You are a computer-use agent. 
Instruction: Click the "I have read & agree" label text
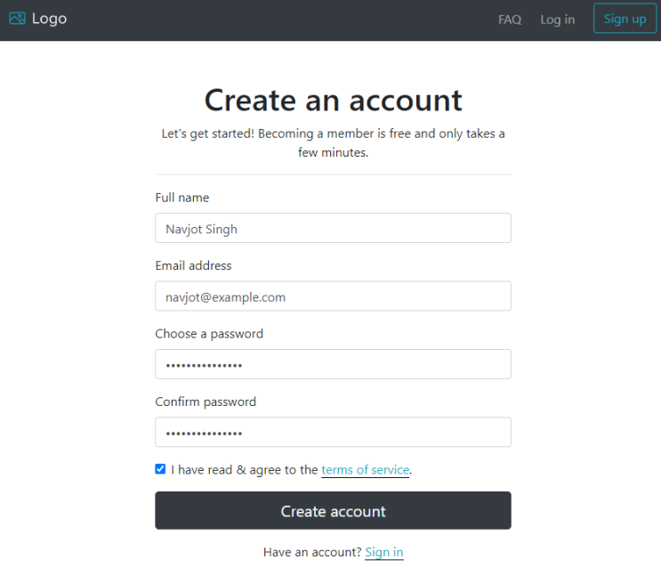click(245, 470)
